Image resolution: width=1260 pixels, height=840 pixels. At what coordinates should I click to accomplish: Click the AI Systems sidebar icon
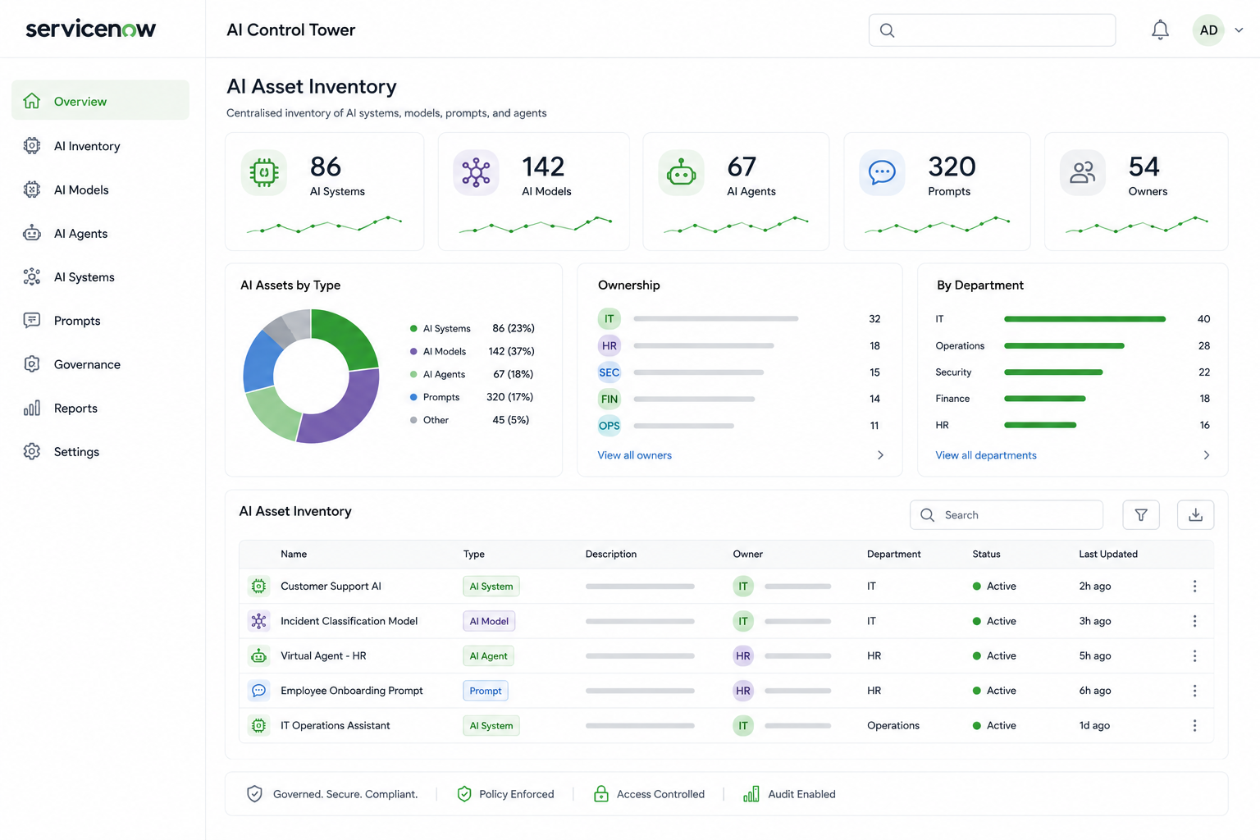coord(32,276)
